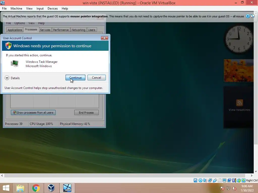
Task: Click View headlines in feed gadget
Action: tap(239, 110)
